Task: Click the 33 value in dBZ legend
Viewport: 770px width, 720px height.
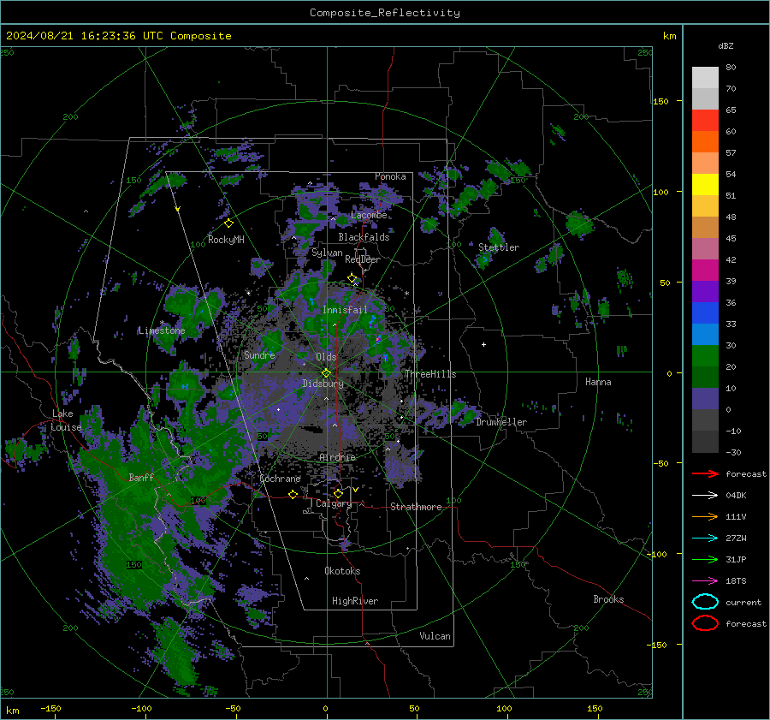Action: coord(731,324)
